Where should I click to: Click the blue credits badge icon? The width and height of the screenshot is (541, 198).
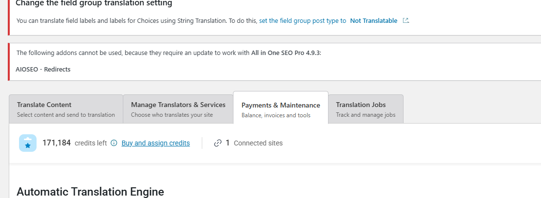click(x=27, y=143)
